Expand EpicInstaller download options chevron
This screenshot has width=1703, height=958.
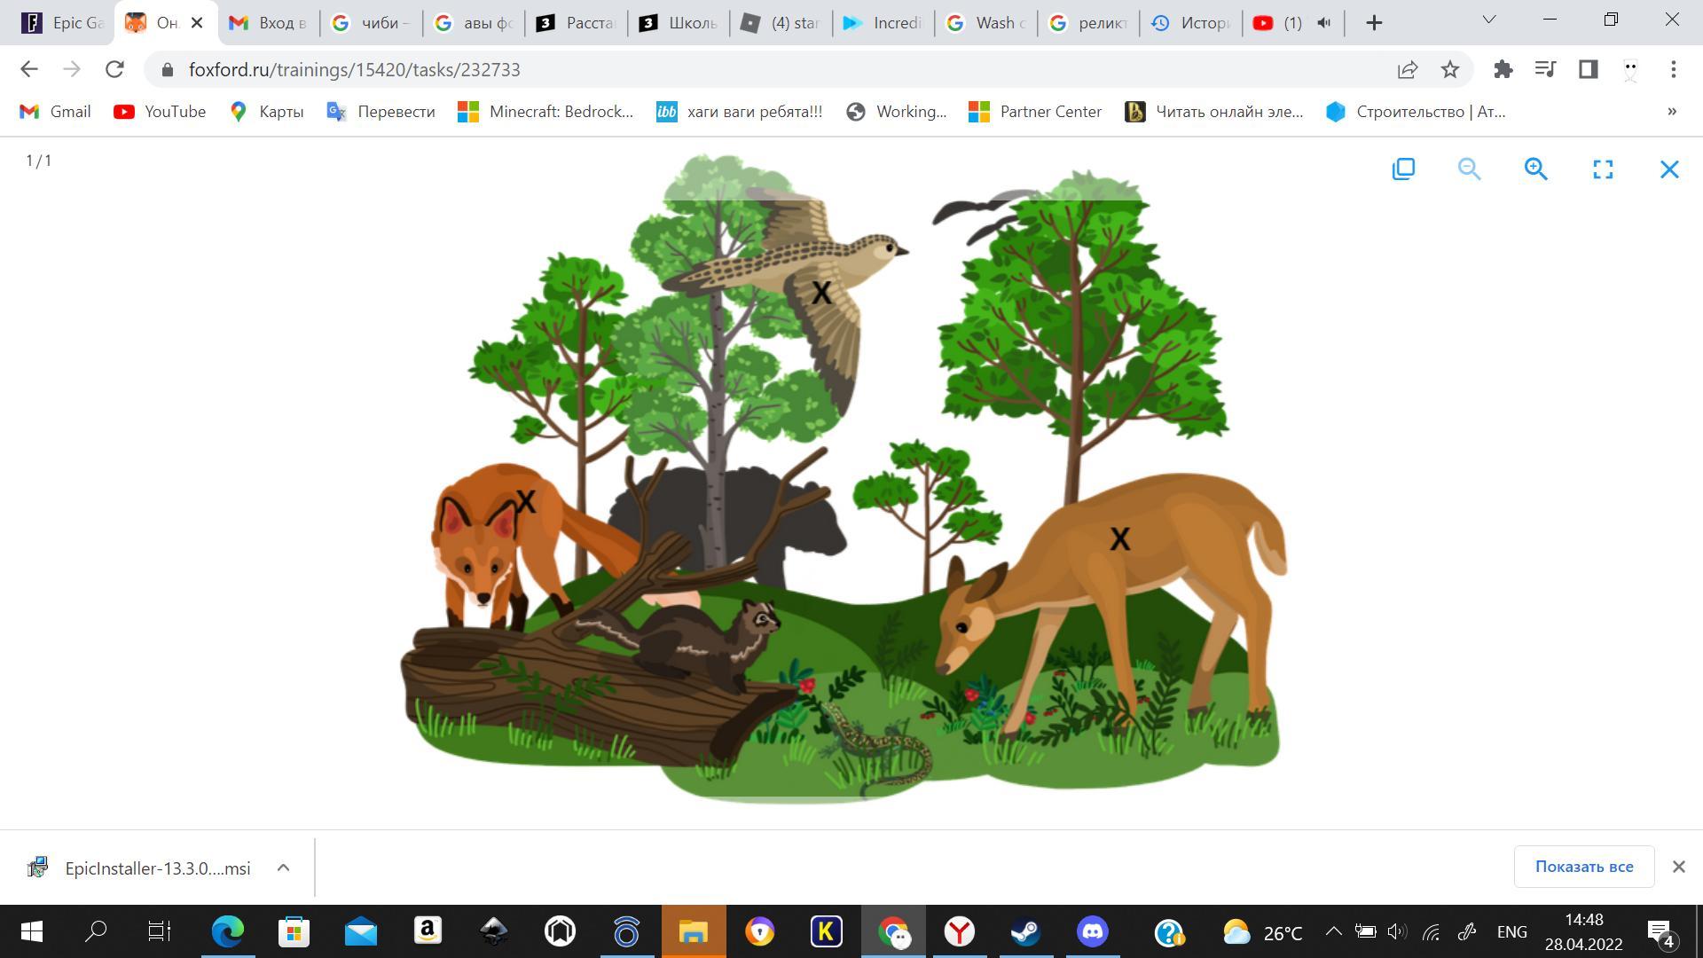tap(283, 868)
